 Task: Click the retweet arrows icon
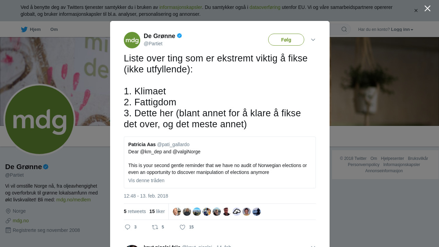(x=155, y=227)
